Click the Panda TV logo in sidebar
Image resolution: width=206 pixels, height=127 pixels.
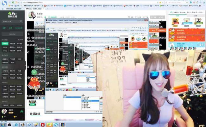pos(12,15)
